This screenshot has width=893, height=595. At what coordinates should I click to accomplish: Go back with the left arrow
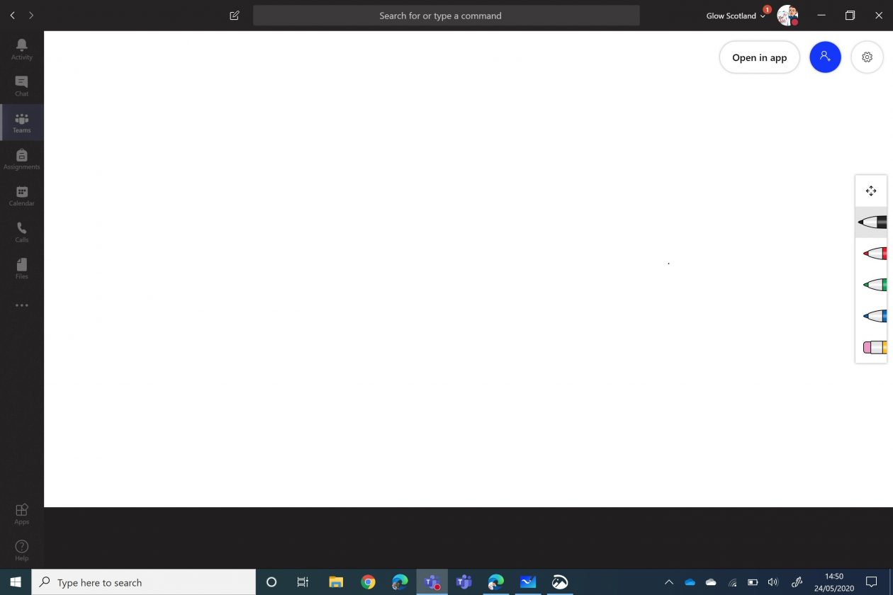[x=13, y=15]
